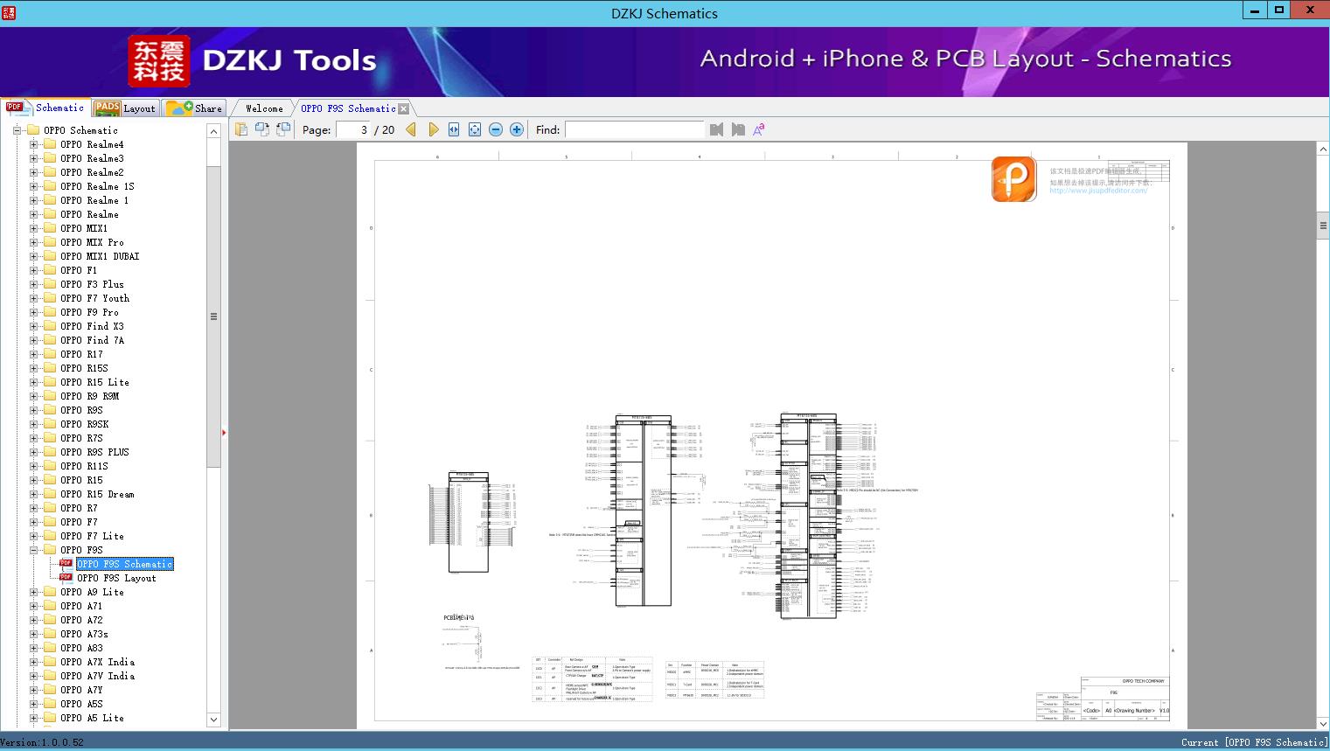The width and height of the screenshot is (1330, 751).
Task: Zoom in with the plus icon
Action: click(x=517, y=129)
